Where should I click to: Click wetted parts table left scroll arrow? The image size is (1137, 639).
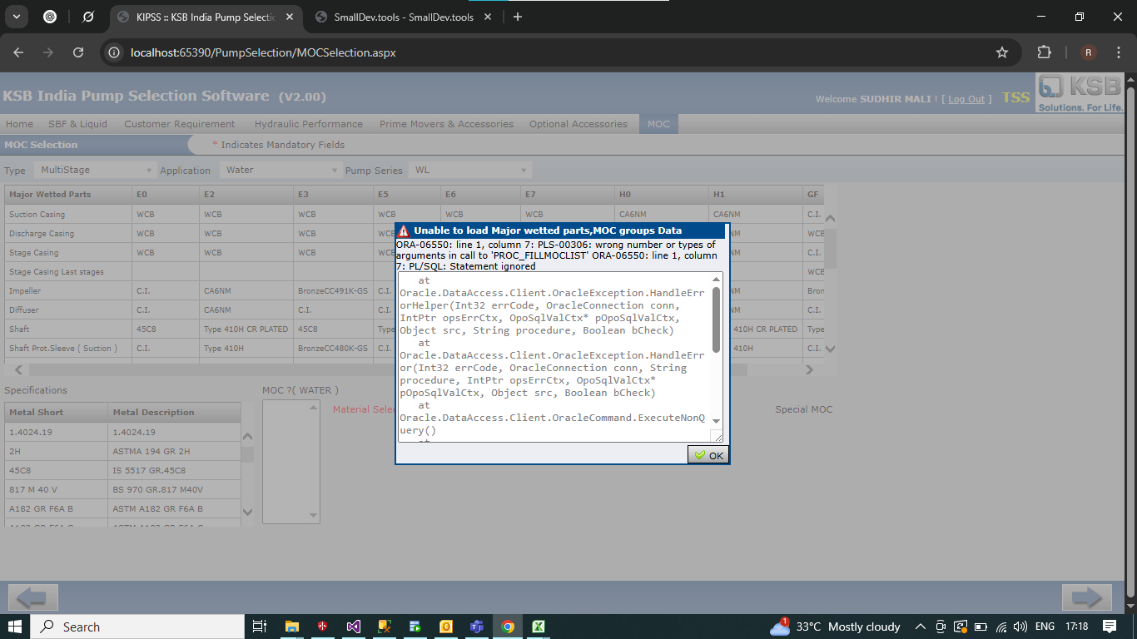[x=19, y=369]
